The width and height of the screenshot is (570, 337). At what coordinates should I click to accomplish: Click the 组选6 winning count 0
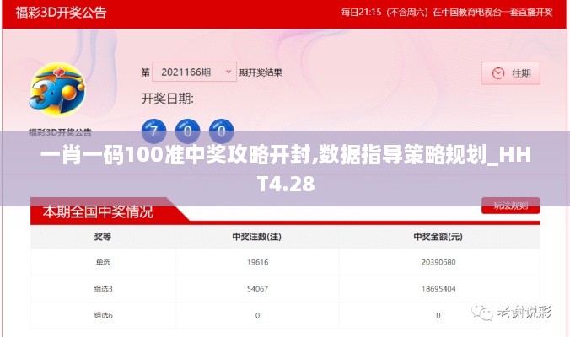257,315
